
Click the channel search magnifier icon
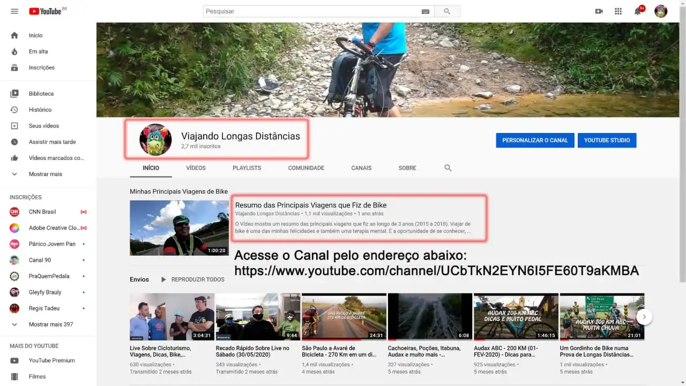point(448,168)
